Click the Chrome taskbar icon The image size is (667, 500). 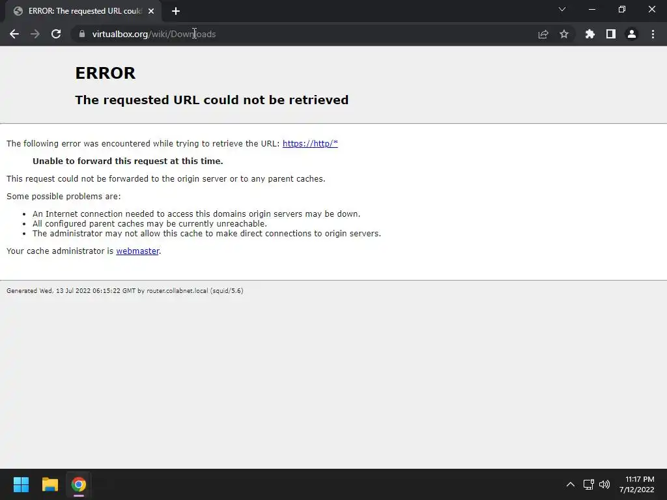click(79, 484)
